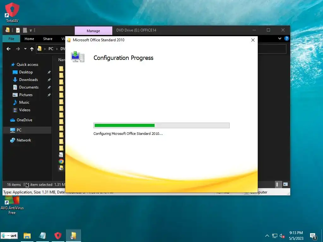Screen dimensions: 323x242
Task: Open the File tab in Explorer
Action: click(x=11, y=39)
